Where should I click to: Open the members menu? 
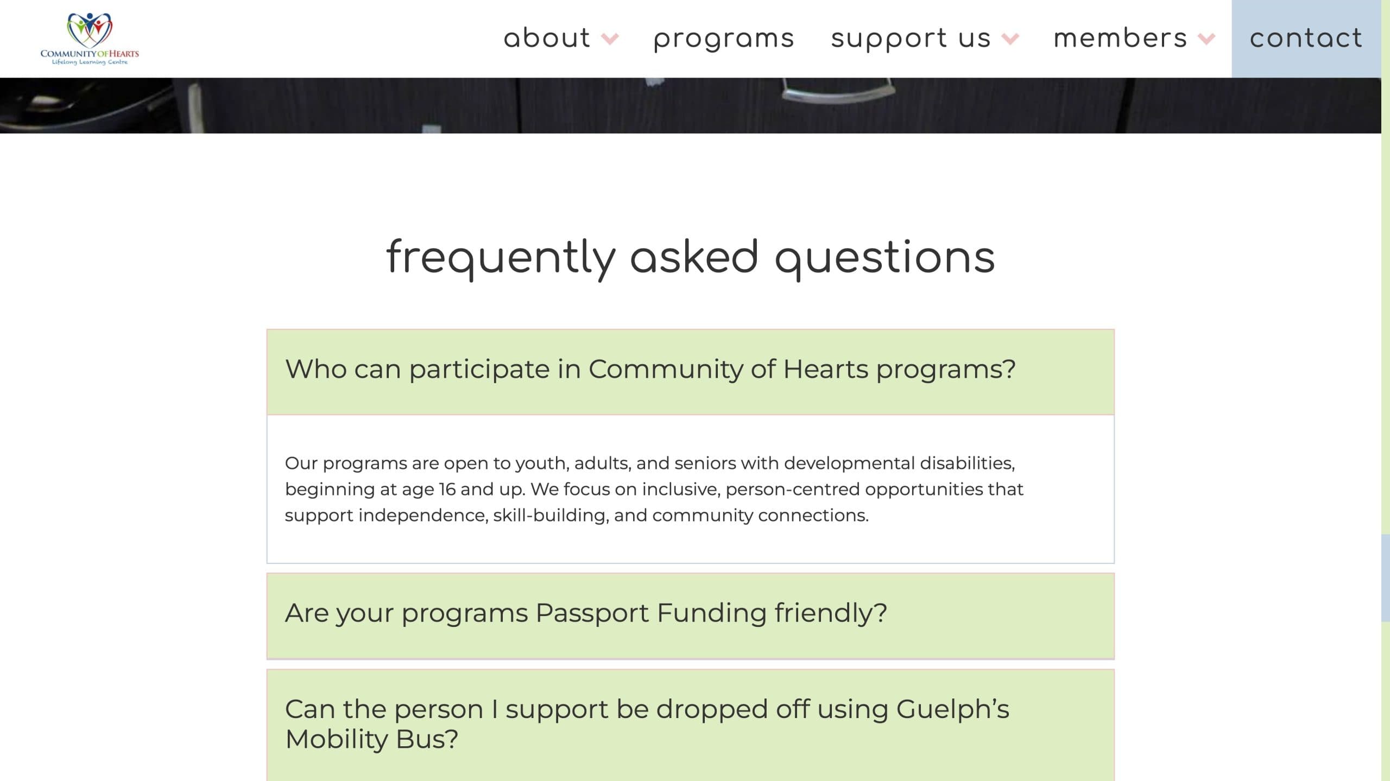click(x=1120, y=39)
